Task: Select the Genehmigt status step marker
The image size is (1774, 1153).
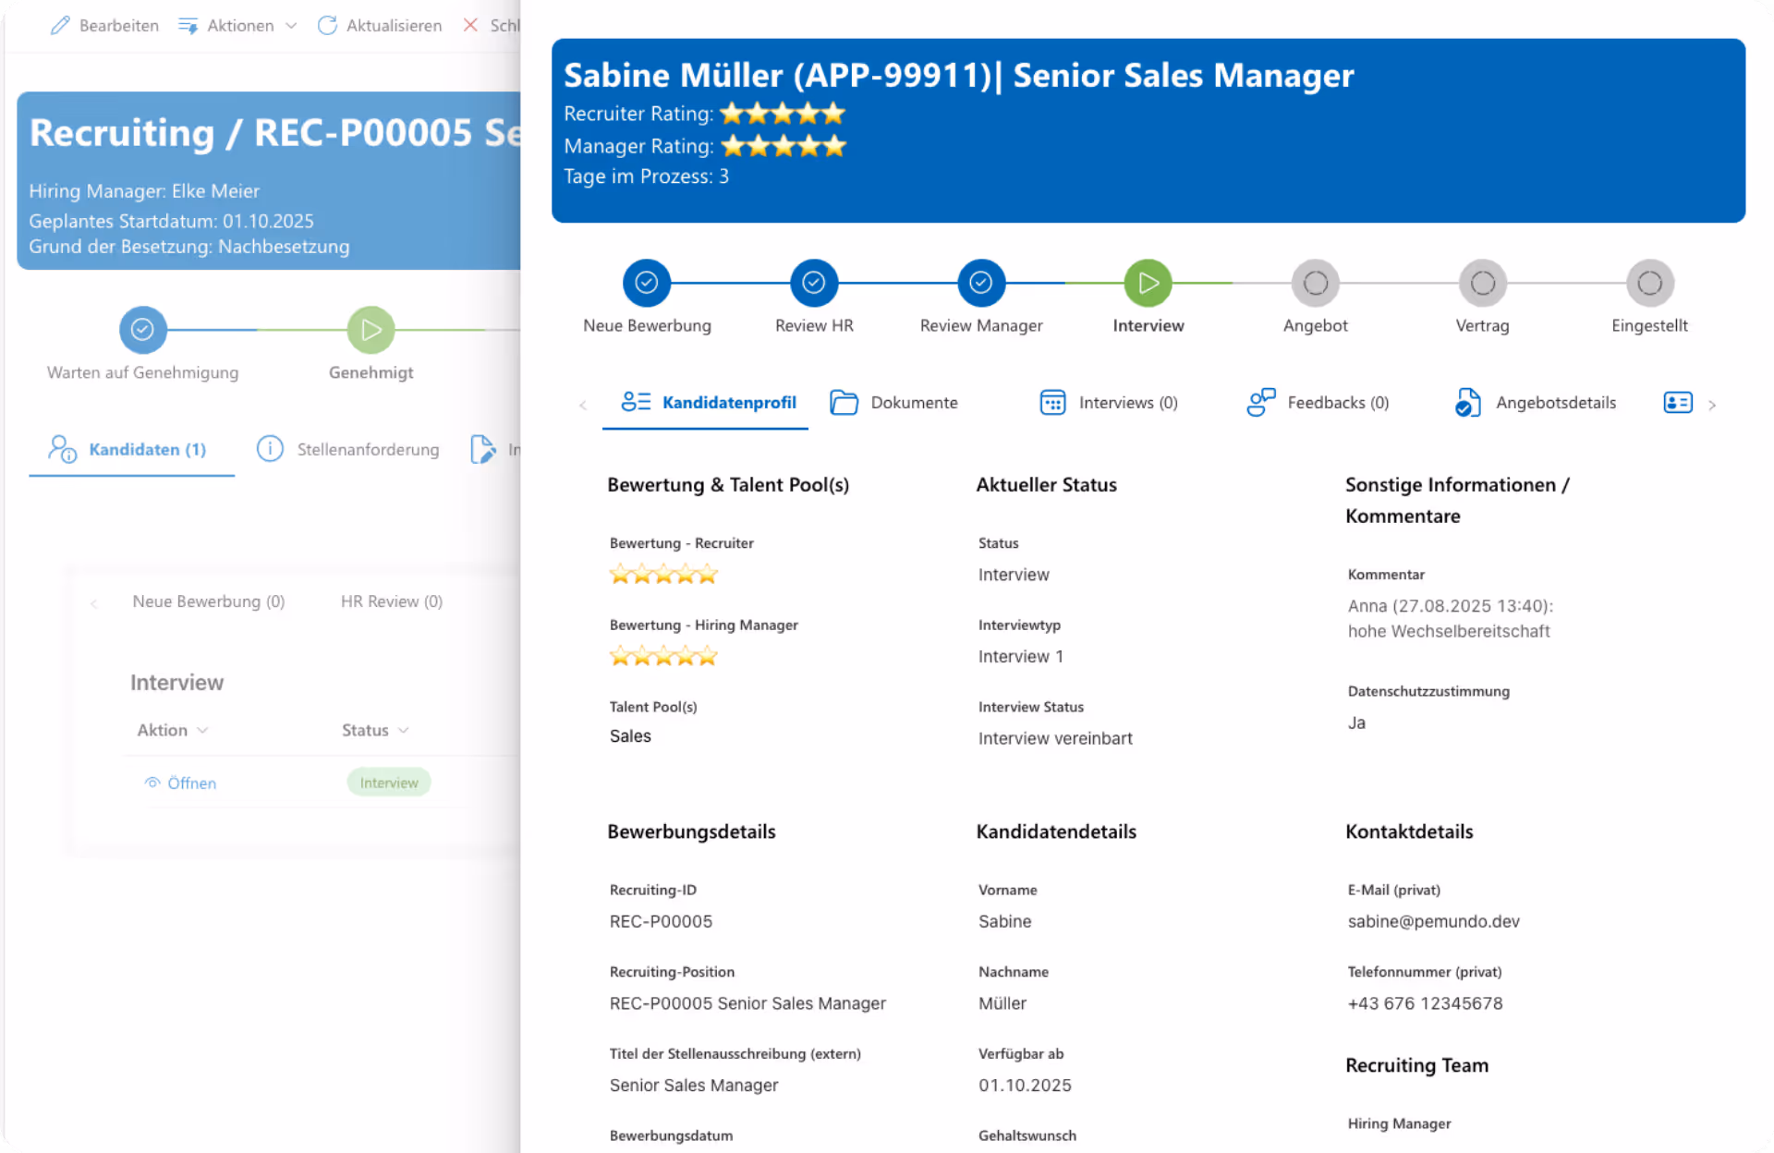Action: 371,330
